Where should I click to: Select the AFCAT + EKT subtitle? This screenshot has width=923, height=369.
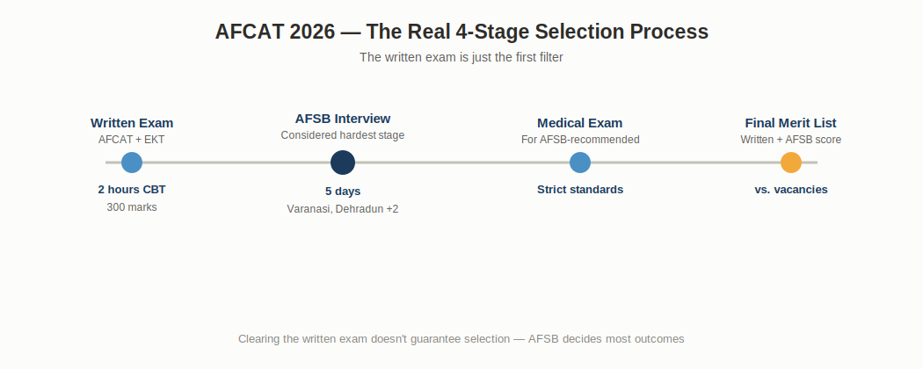(132, 140)
